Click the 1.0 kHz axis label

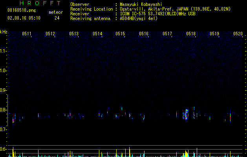pos(4,71)
